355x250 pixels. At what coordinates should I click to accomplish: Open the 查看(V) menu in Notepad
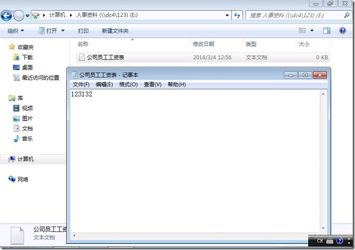tap(153, 84)
